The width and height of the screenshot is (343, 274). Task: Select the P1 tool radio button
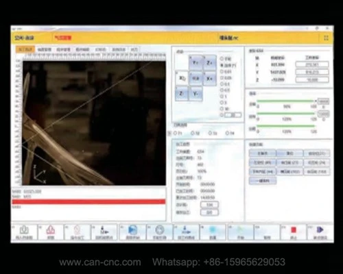[x=175, y=133]
